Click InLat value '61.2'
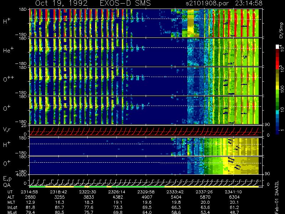Screen dimensions: 285x214 coord(234,207)
